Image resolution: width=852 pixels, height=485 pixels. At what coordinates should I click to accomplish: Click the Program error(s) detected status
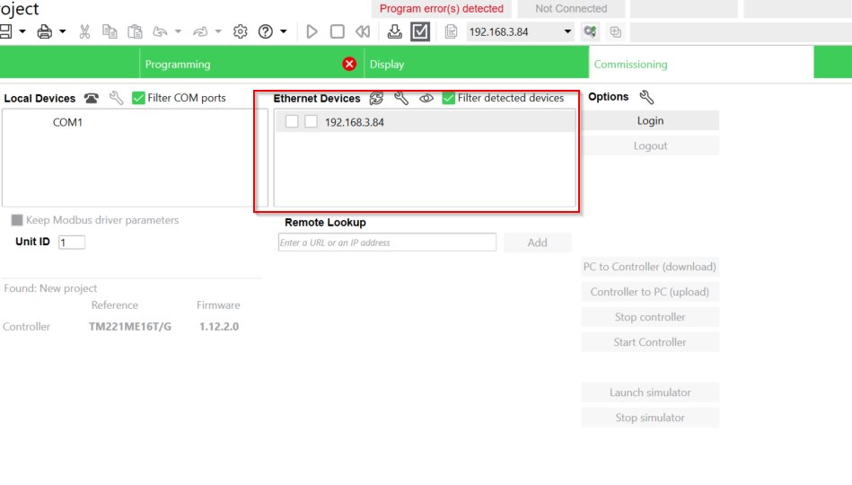441,9
